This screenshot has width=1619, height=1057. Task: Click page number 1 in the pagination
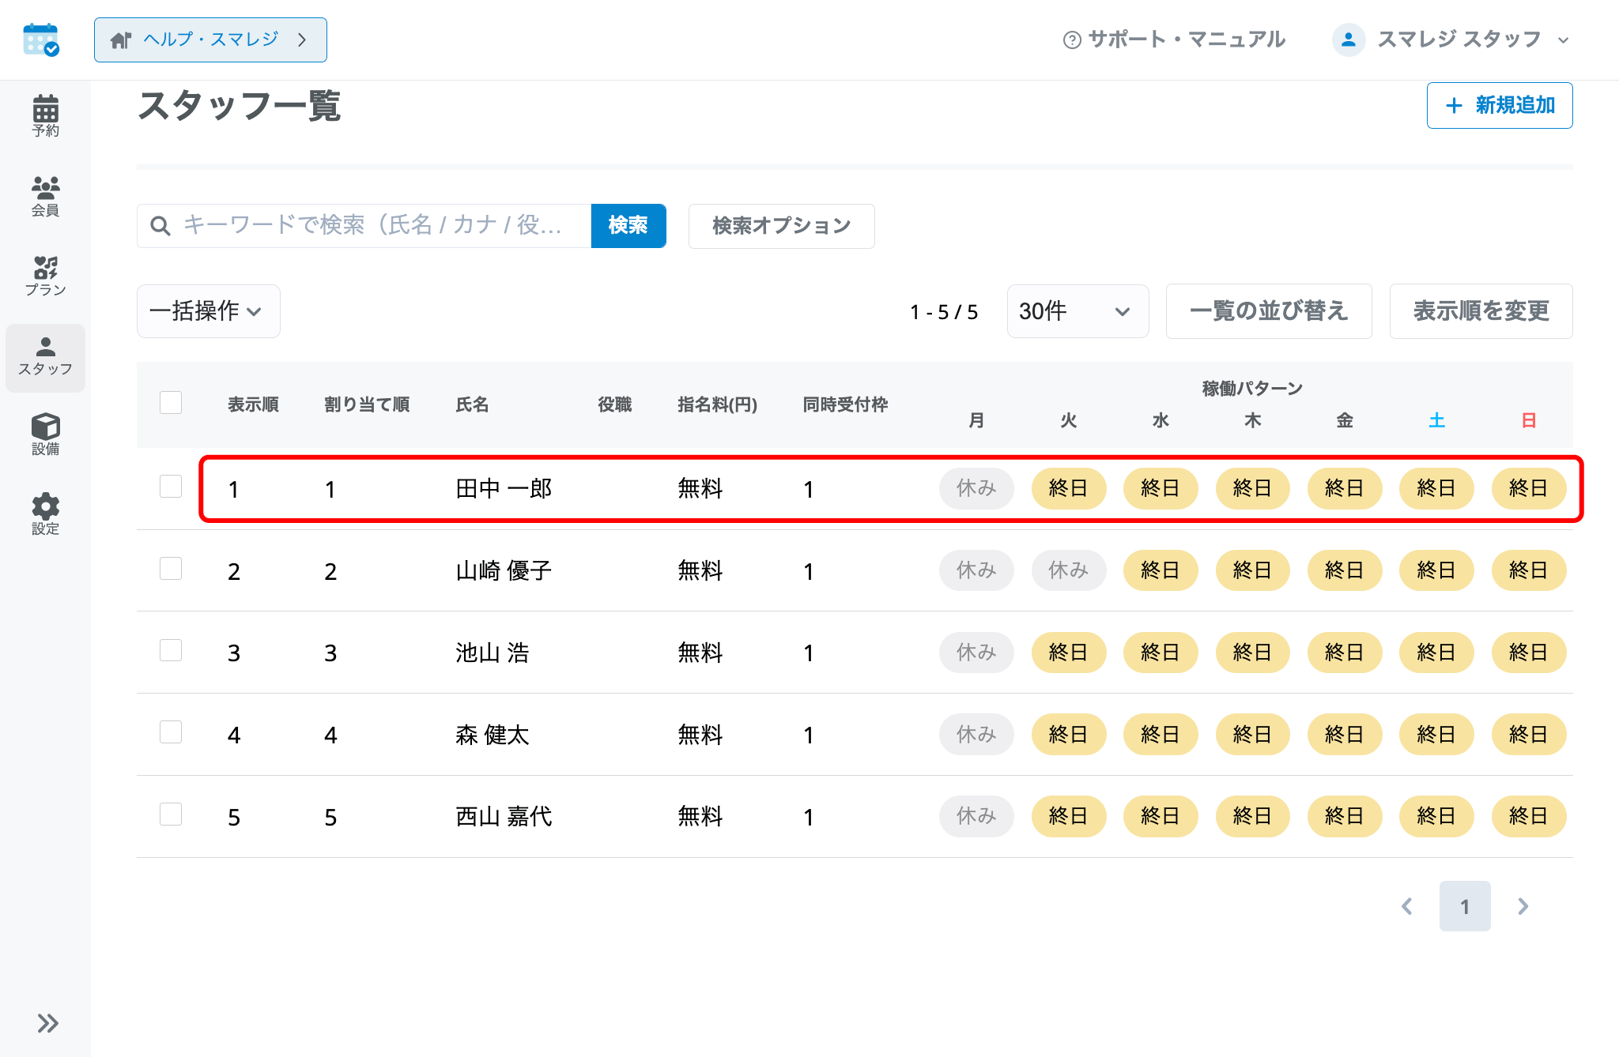click(1465, 906)
